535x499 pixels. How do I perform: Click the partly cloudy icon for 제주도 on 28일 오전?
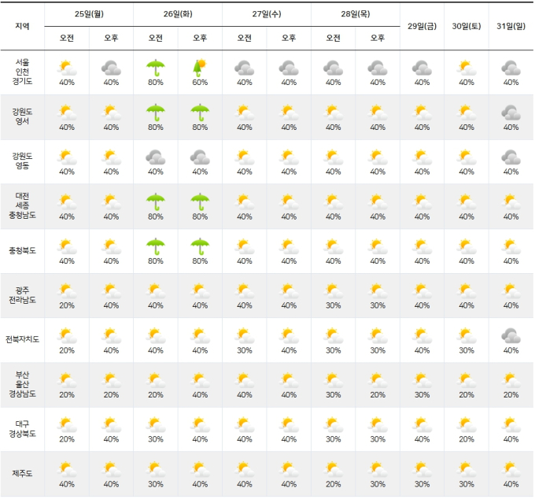coord(334,469)
